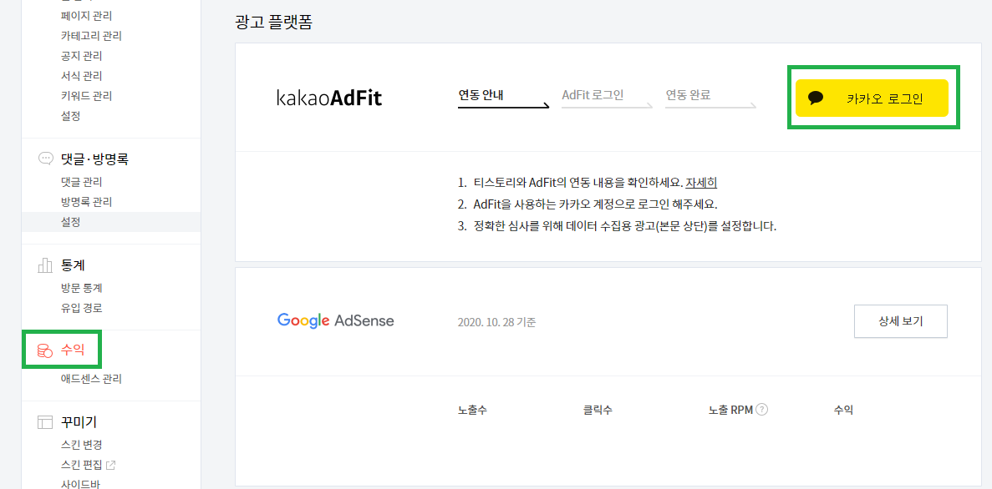This screenshot has width=992, height=489.
Task: Click the 클릭수 column header
Action: [598, 410]
